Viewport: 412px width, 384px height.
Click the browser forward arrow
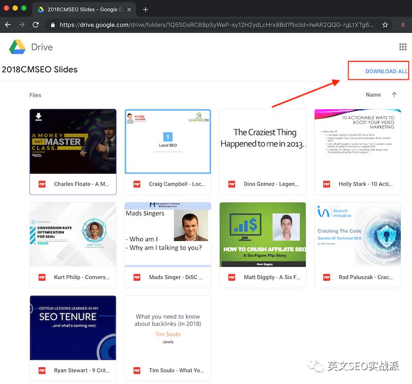(22, 25)
